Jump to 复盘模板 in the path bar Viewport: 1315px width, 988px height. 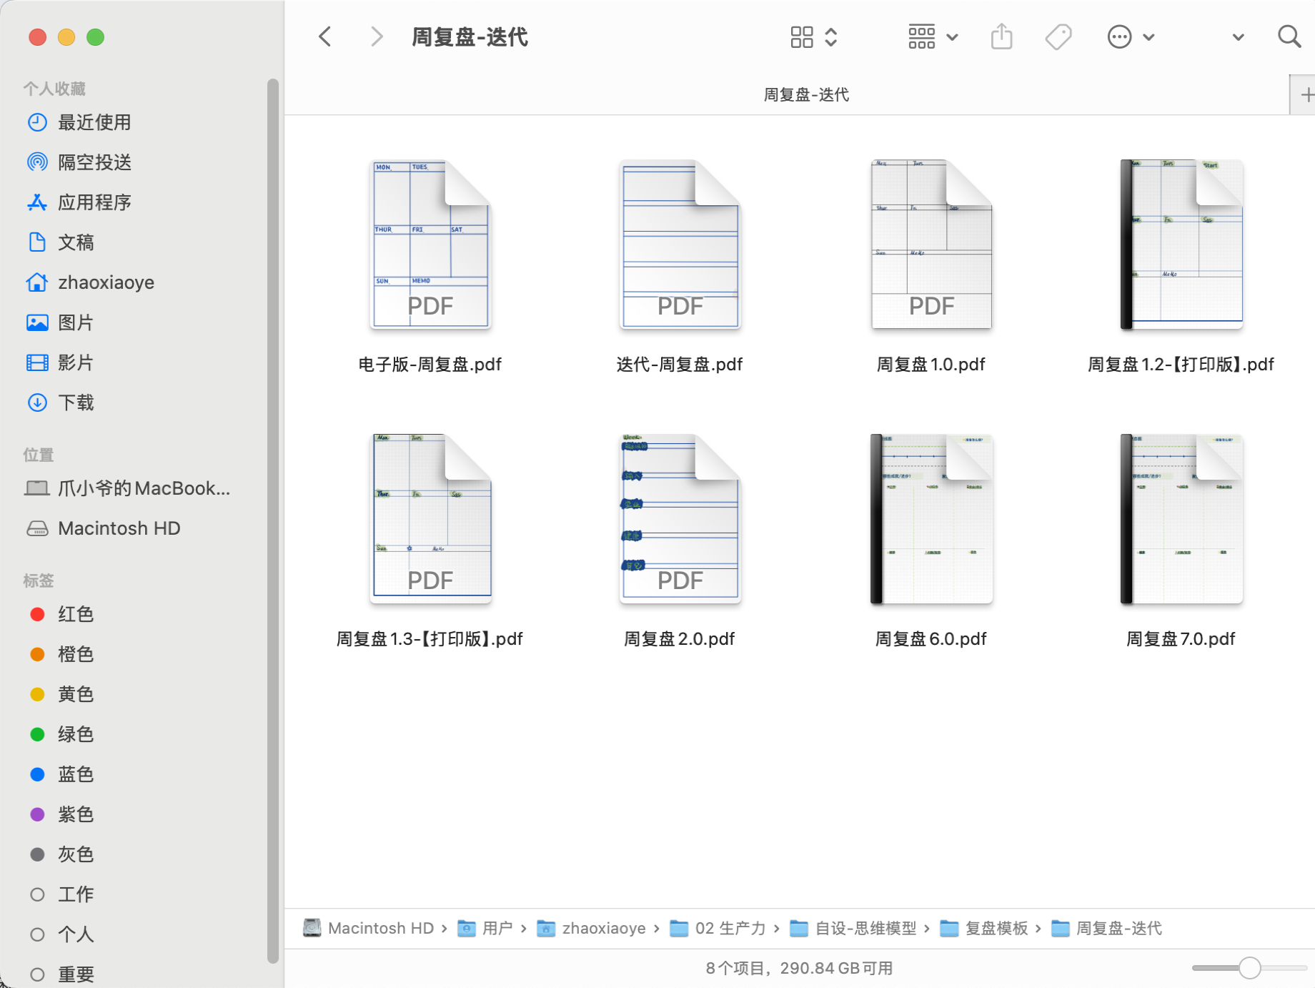(984, 928)
